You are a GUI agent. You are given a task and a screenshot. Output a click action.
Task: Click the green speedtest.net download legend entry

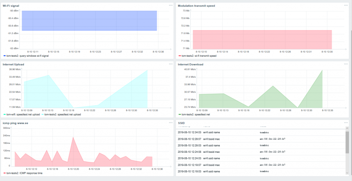[x=194, y=114]
